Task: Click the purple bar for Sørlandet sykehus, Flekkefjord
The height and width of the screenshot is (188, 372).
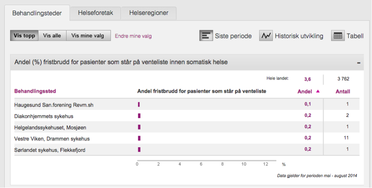Action: pyautogui.click(x=139, y=149)
